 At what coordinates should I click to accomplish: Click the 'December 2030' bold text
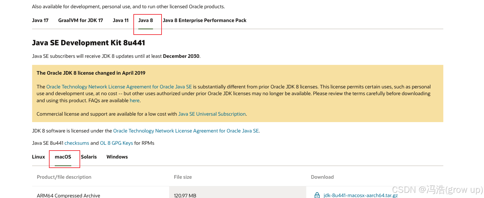[x=181, y=56]
